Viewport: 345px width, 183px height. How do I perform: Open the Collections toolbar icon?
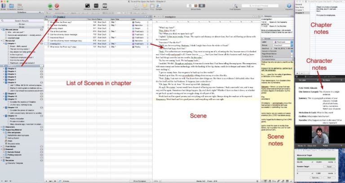pyautogui.click(x=11, y=6)
